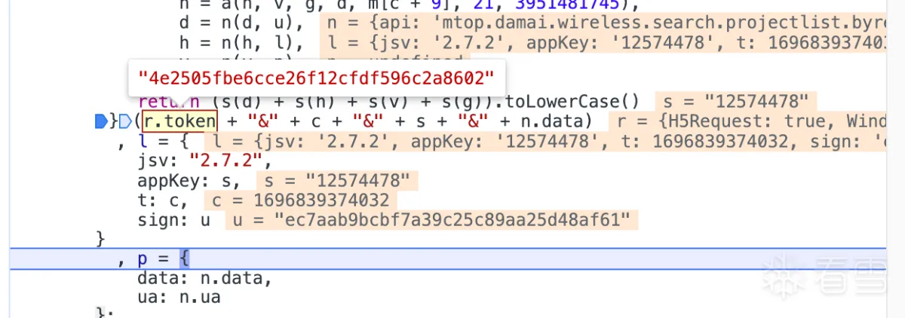Click the appKey: s property

point(189,180)
